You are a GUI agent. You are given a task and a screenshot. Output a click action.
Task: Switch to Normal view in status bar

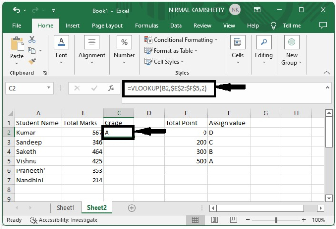tap(195, 219)
